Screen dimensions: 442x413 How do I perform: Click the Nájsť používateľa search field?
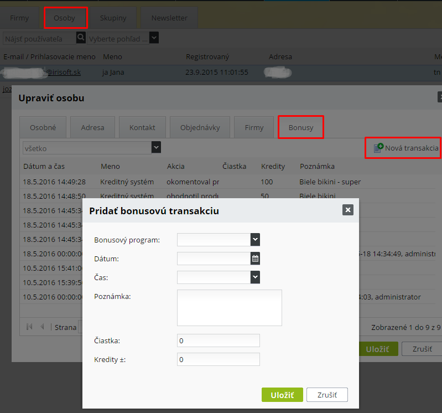(39, 38)
